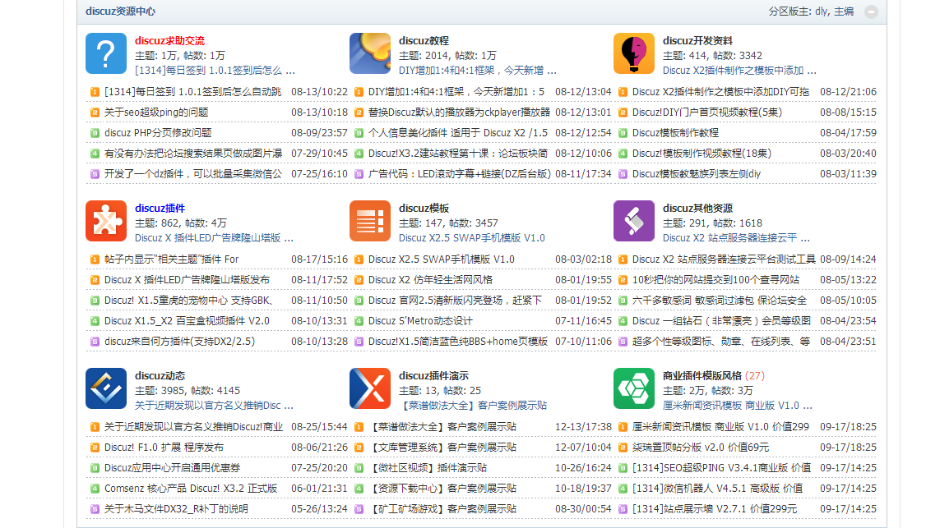Open the 商业插件模版风格 green hexagon icon
The width and height of the screenshot is (940, 528).
(634, 388)
